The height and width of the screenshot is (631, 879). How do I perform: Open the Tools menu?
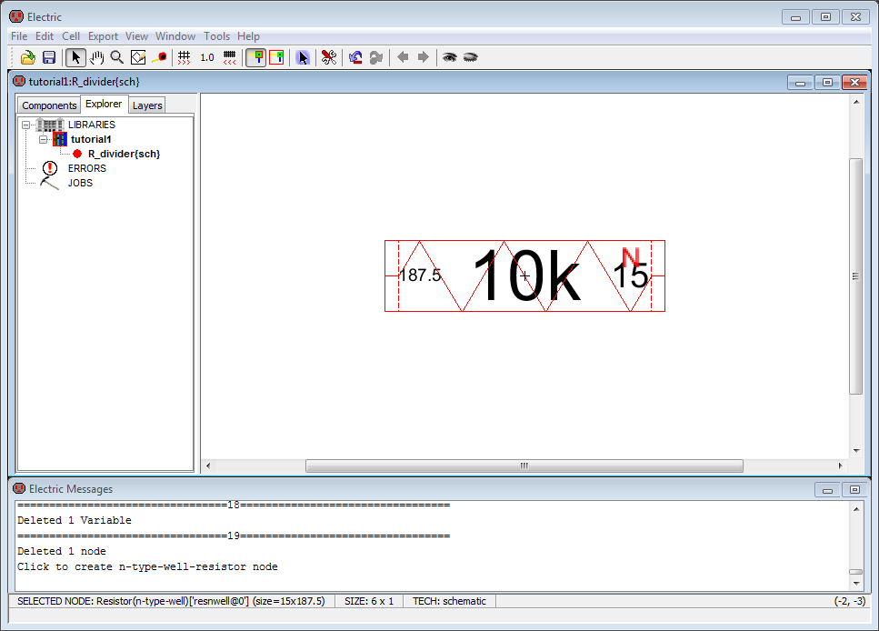[216, 36]
